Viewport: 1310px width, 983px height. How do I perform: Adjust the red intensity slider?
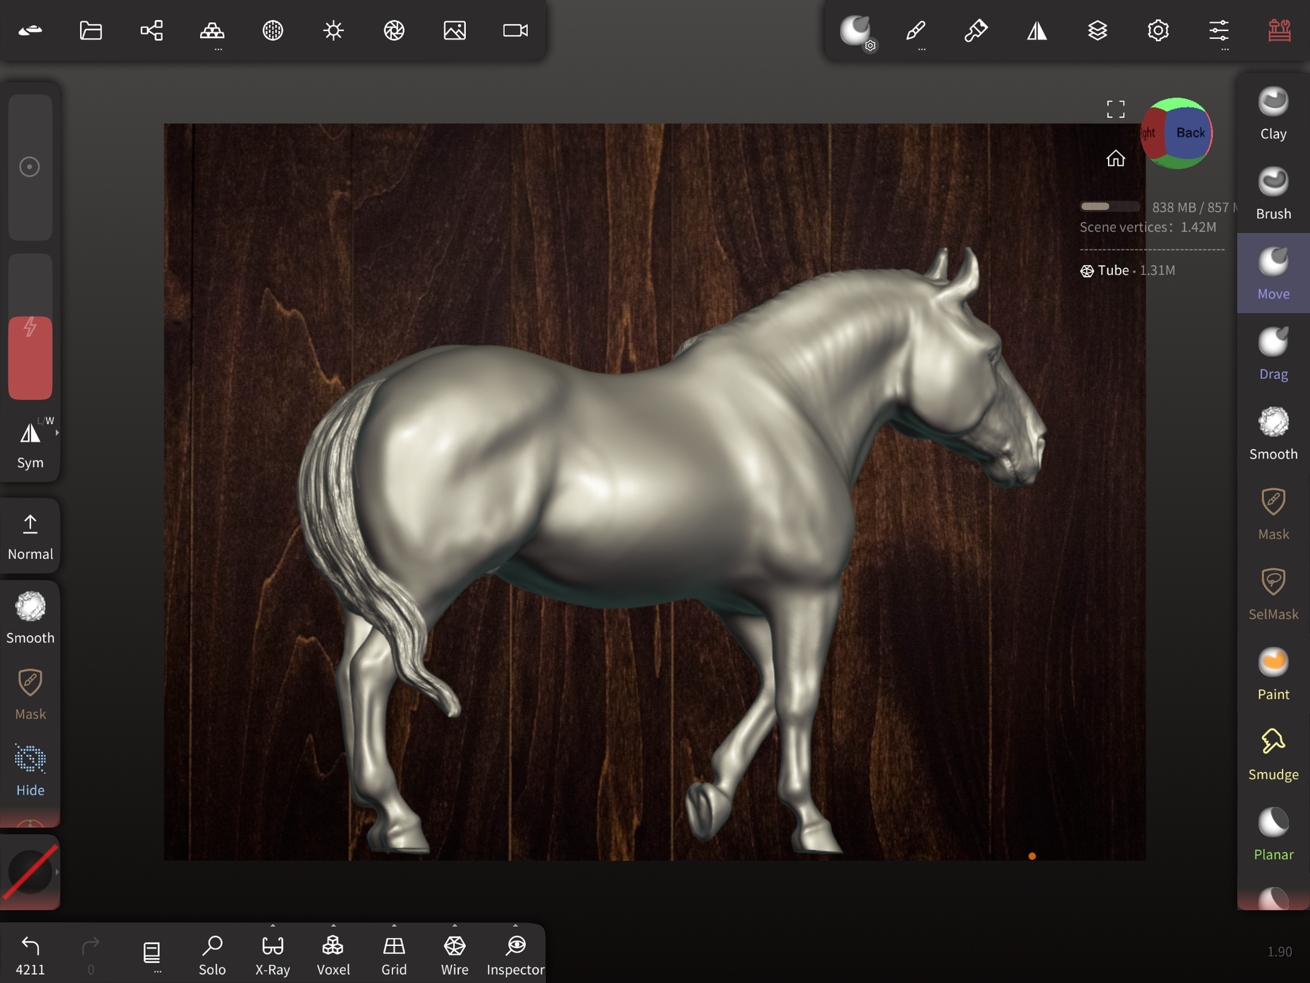(30, 357)
